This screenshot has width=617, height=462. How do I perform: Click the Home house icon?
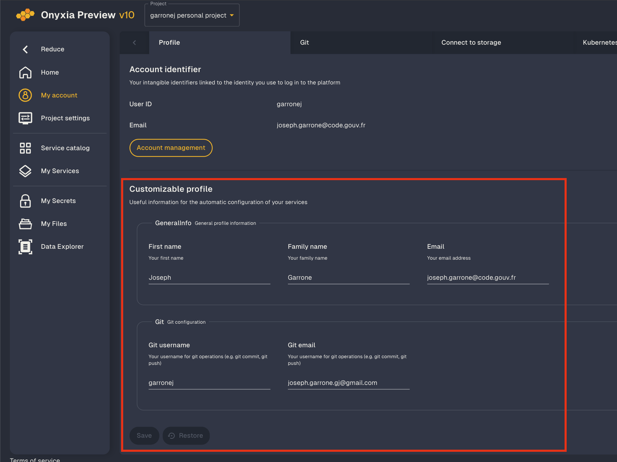click(25, 72)
